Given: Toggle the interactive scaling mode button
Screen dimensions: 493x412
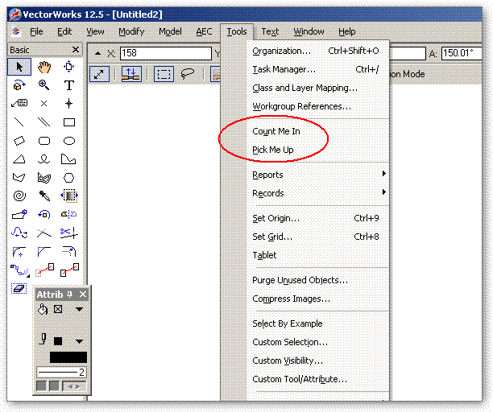Looking at the screenshot, I should (131, 74).
